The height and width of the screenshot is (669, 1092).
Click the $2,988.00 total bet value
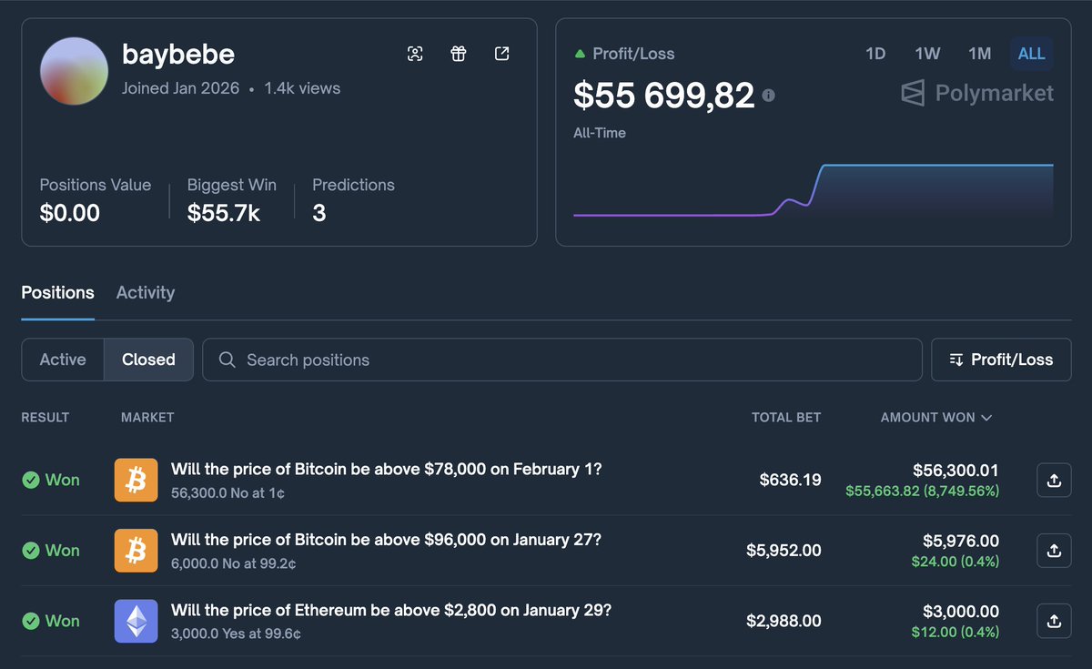point(784,621)
